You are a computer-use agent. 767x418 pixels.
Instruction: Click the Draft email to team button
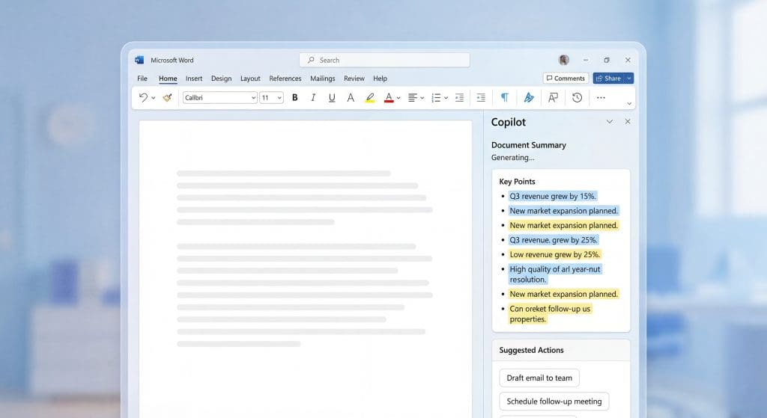click(539, 378)
